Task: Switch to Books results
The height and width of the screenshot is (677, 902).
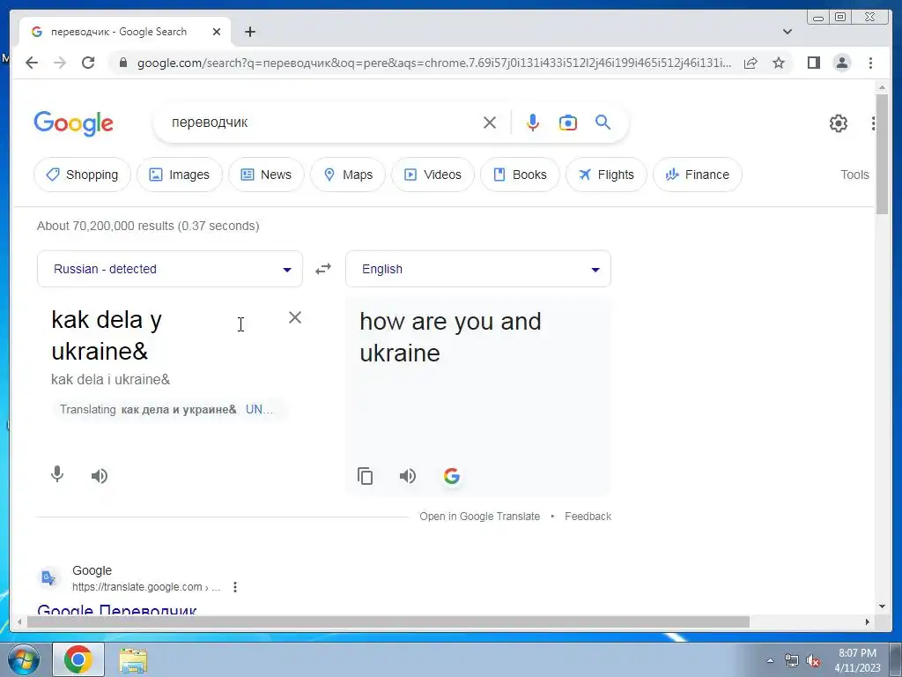Action: pyautogui.click(x=520, y=175)
